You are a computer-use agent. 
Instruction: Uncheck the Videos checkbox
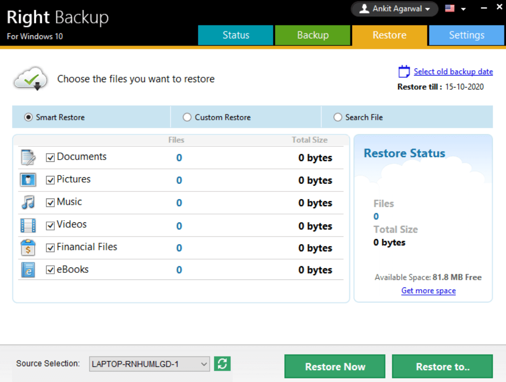pyautogui.click(x=50, y=225)
